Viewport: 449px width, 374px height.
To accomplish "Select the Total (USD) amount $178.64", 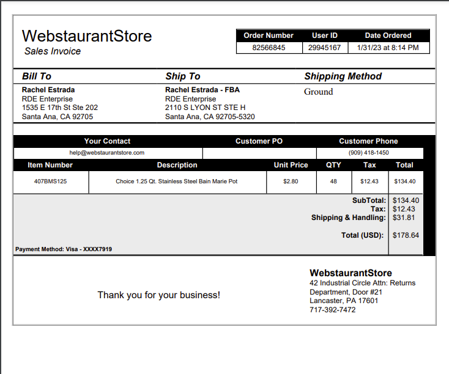I will click(x=406, y=235).
